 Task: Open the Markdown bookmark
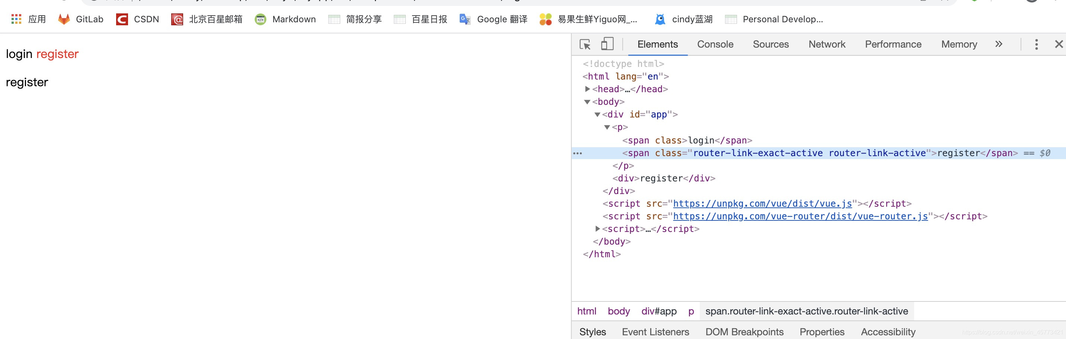(285, 19)
